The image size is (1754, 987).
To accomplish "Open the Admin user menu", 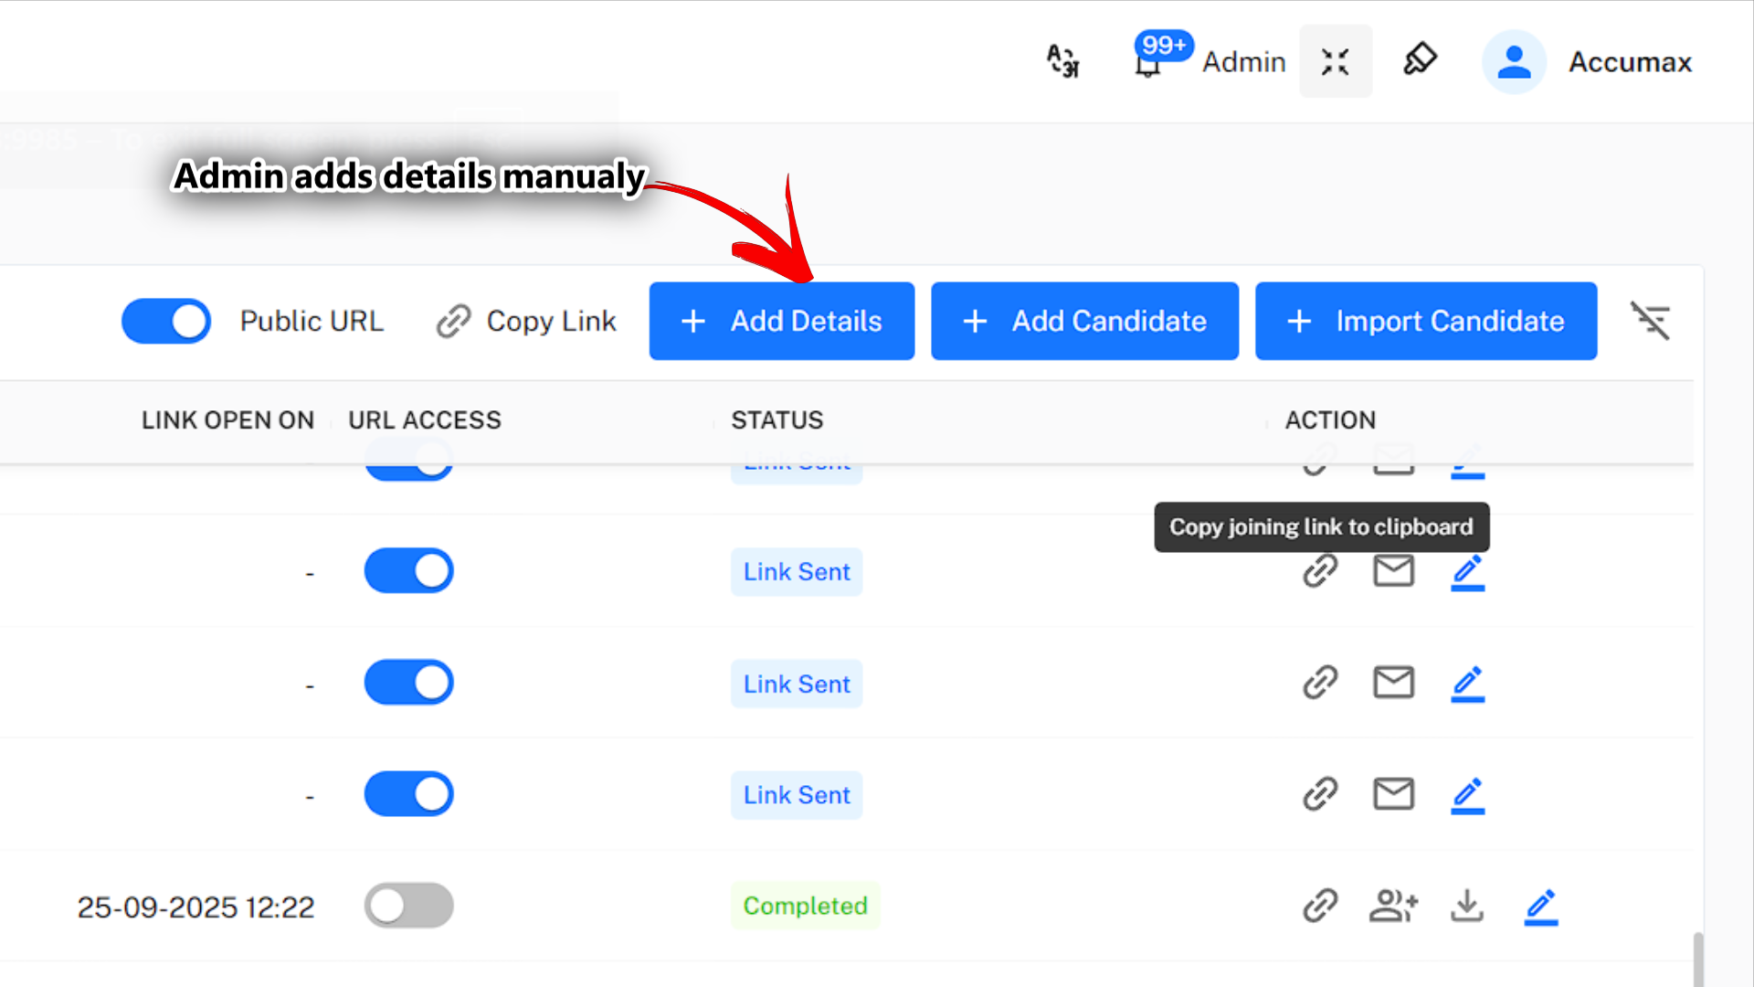I will pos(1243,61).
